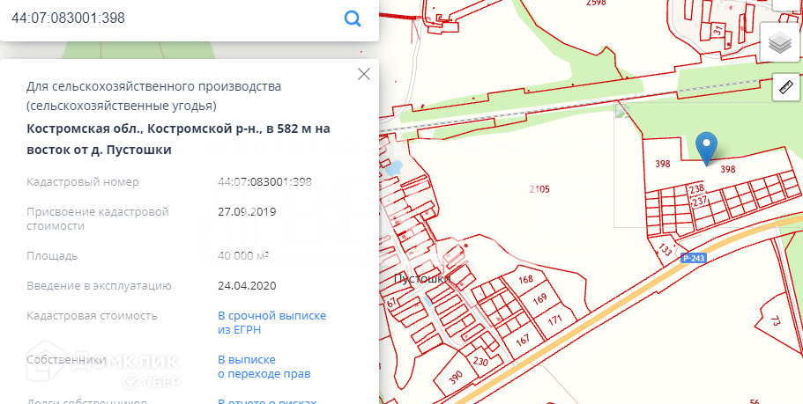The height and width of the screenshot is (404, 803).
Task: Click the 'Кадастровый номер' label
Action: (x=83, y=182)
